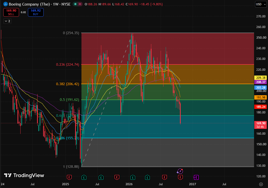
Task: Open the purple lightning news flash icon
Action: tap(180, 171)
